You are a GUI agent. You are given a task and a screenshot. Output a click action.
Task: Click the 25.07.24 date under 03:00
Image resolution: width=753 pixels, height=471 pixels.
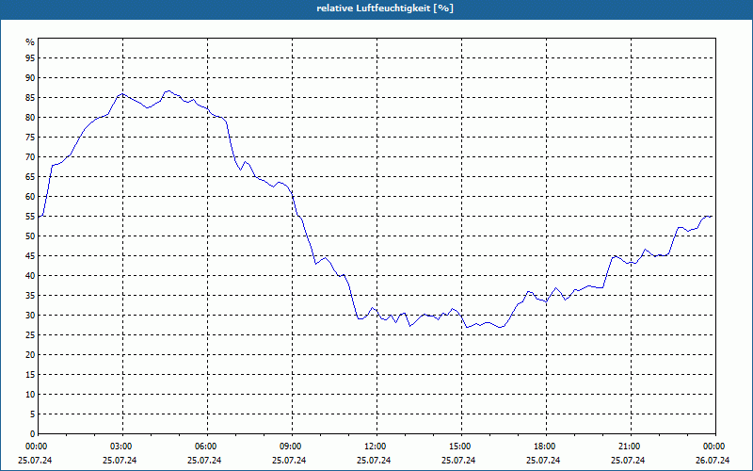point(120,460)
